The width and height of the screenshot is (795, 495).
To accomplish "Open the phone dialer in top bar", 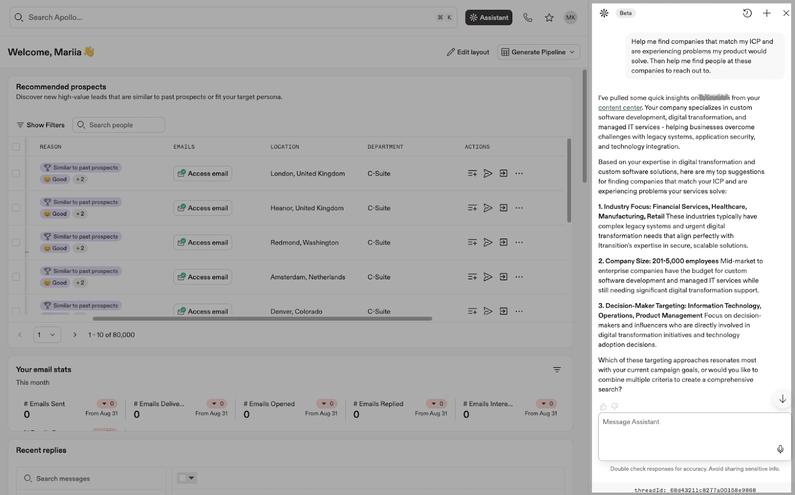I will coord(527,17).
